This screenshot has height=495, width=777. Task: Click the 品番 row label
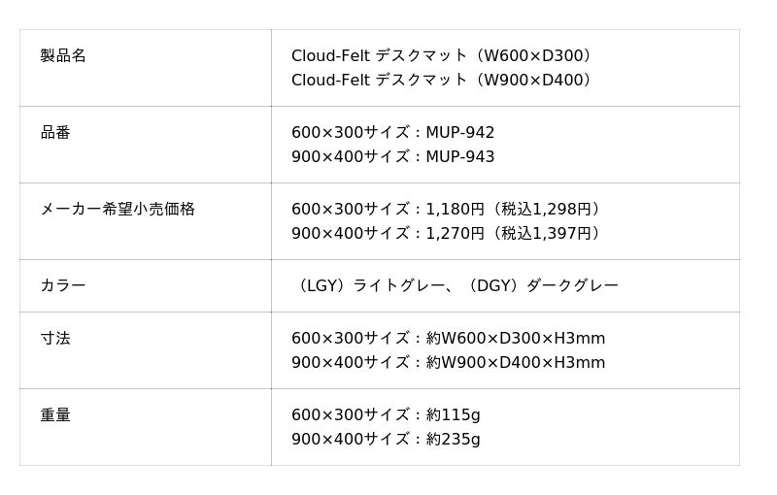coord(55,132)
